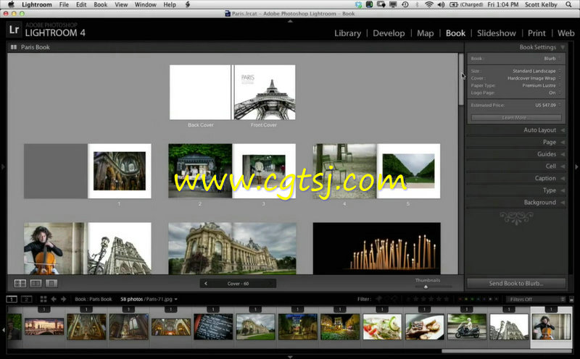The image size is (580, 359).
Task: Select second window display button 2
Action: point(26,299)
